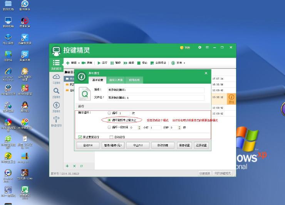
Task: Select the 循环 N 次 radio button
Action: click(109, 113)
